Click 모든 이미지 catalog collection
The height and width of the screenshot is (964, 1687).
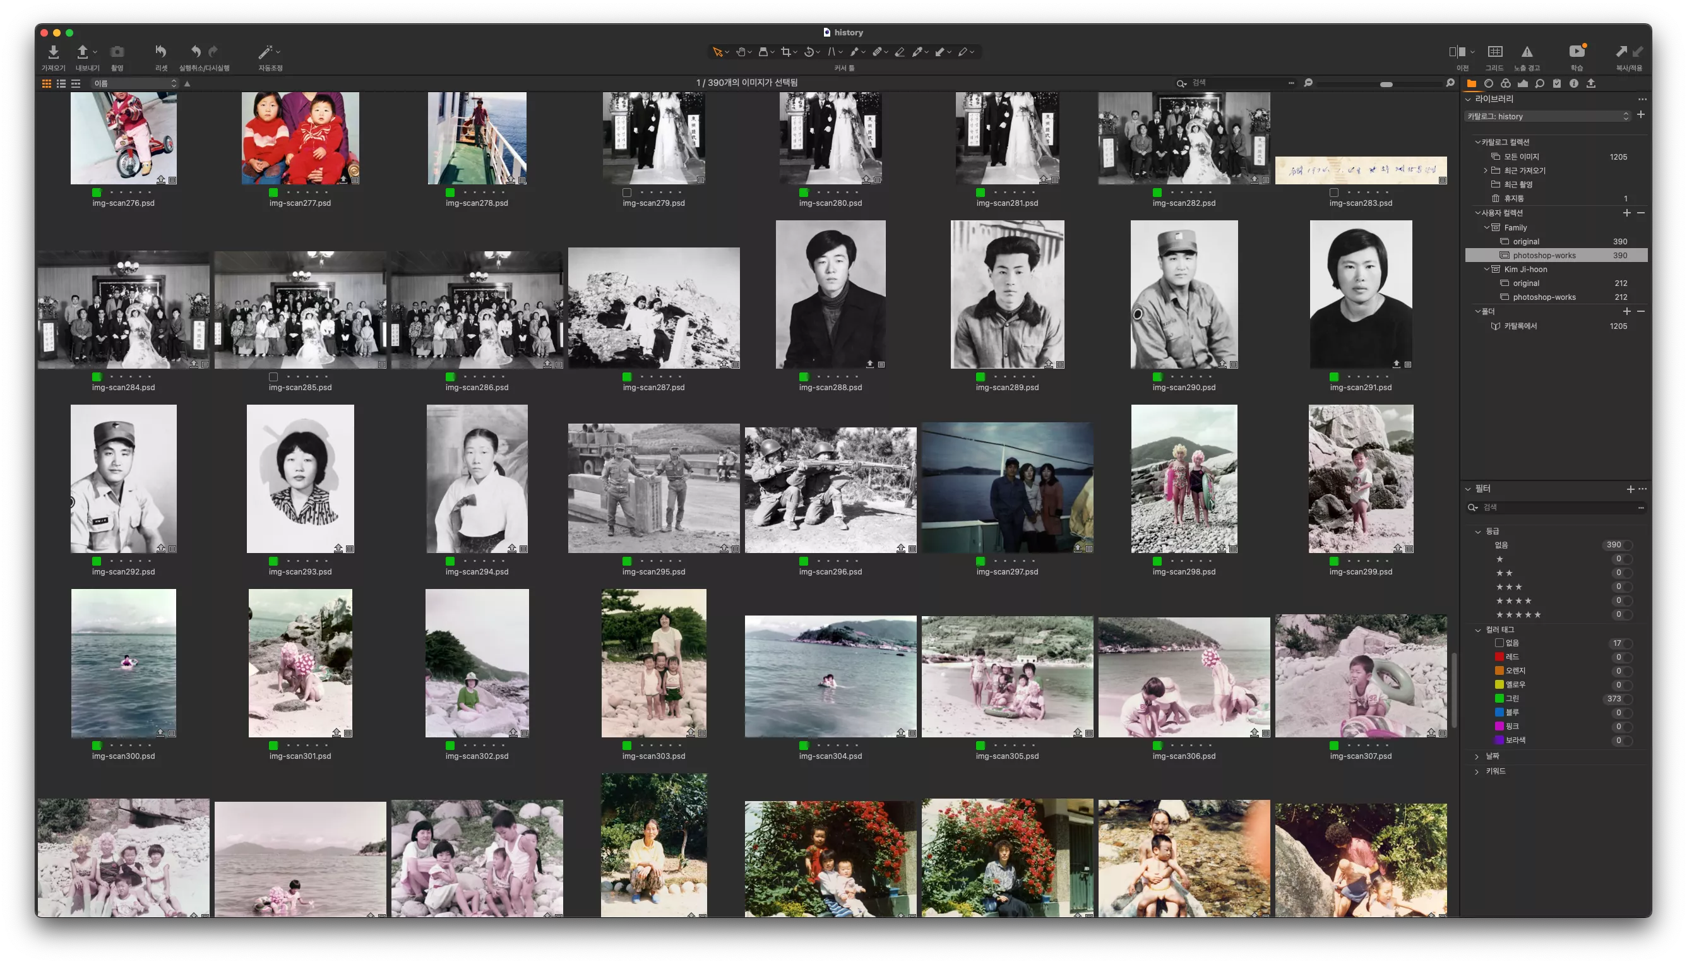[x=1521, y=157]
